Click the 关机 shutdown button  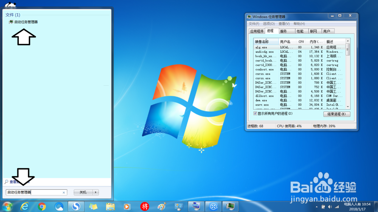(x=83, y=192)
